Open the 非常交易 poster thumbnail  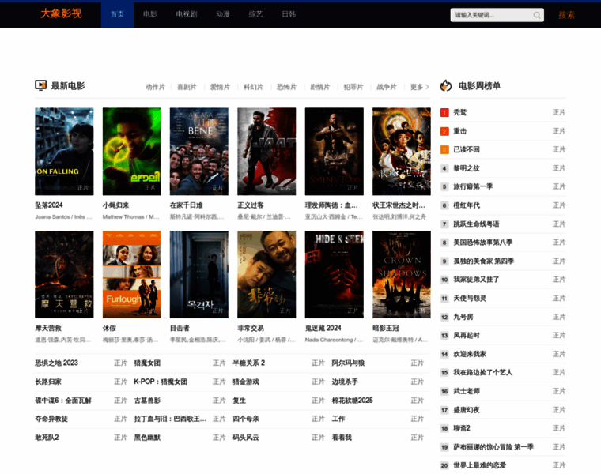(266, 274)
